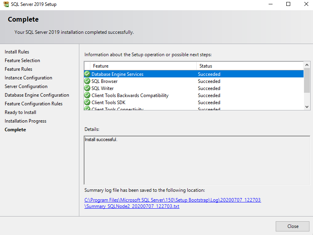This screenshot has height=235, width=313.
Task: Click the Install Rules step
Action: pyautogui.click(x=17, y=52)
